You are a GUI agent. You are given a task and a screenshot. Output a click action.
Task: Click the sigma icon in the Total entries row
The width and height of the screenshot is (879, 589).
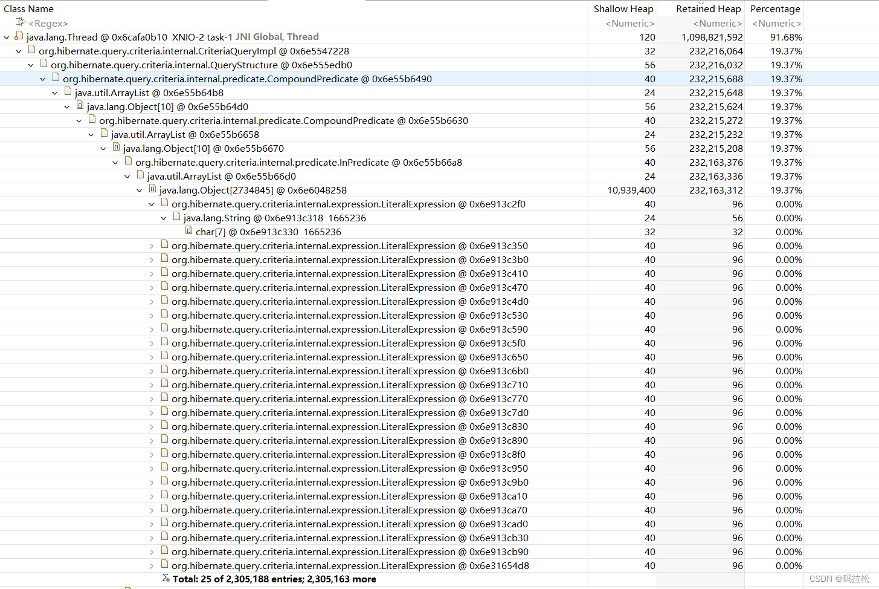(x=166, y=579)
